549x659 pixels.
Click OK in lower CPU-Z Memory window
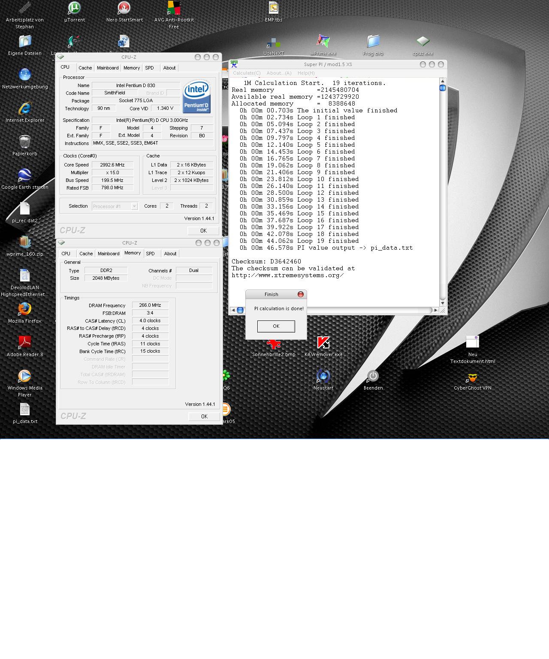tap(204, 416)
